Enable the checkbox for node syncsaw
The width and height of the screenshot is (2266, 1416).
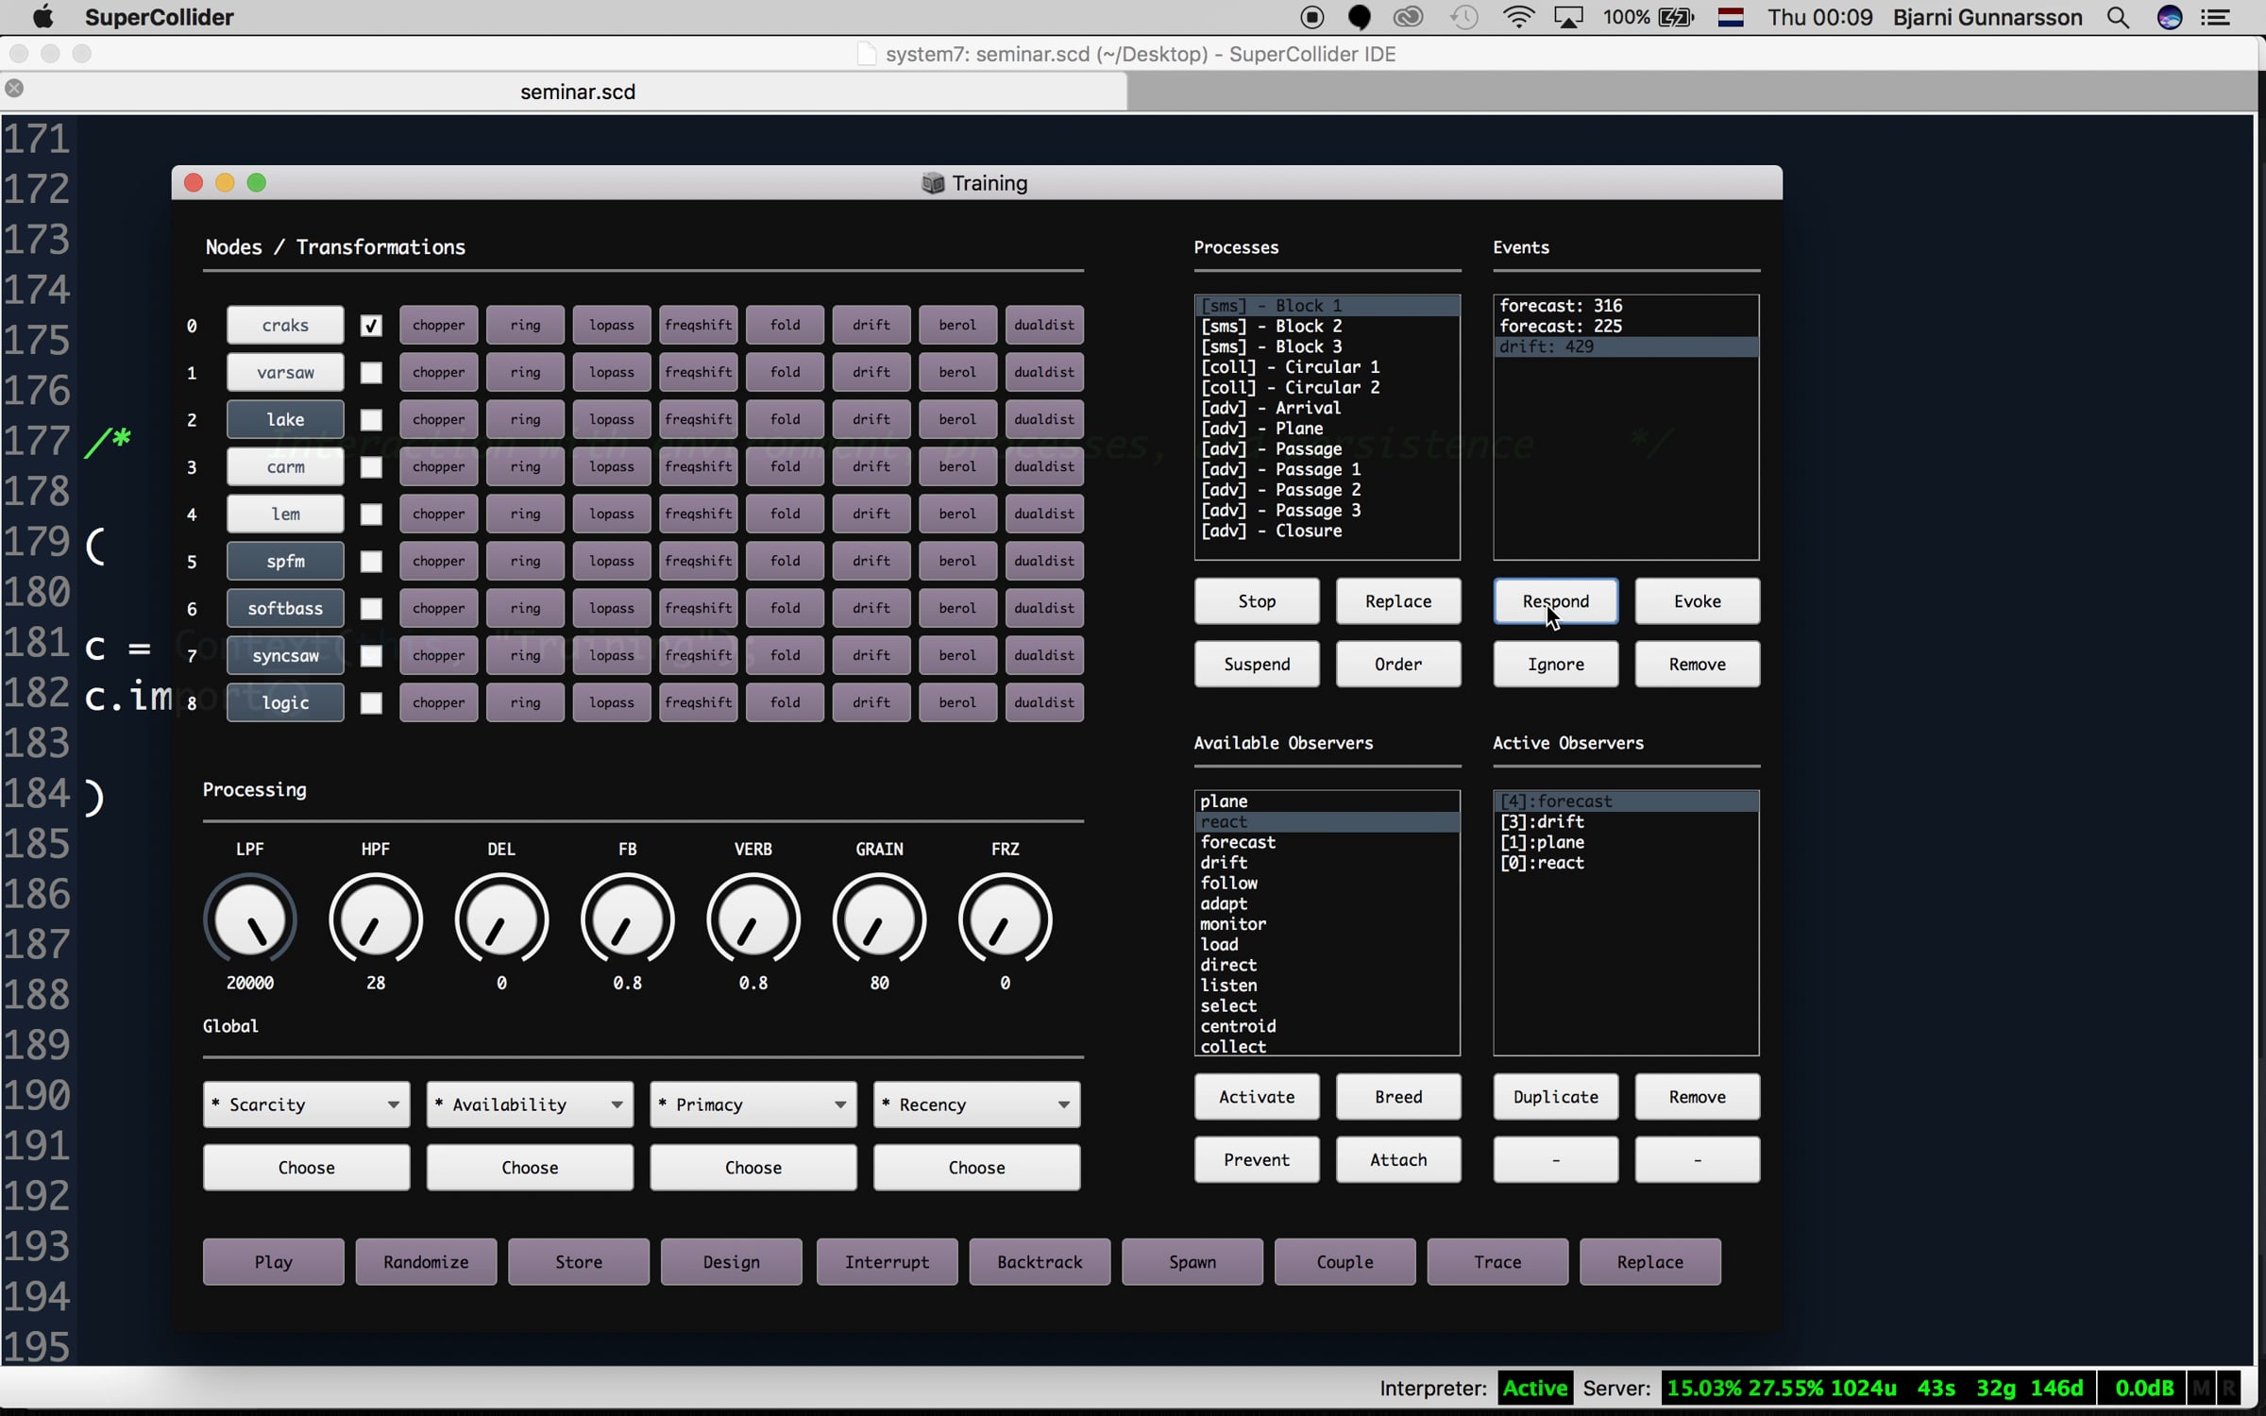pos(371,656)
